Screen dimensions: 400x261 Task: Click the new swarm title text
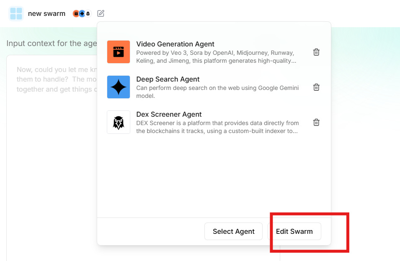click(46, 13)
